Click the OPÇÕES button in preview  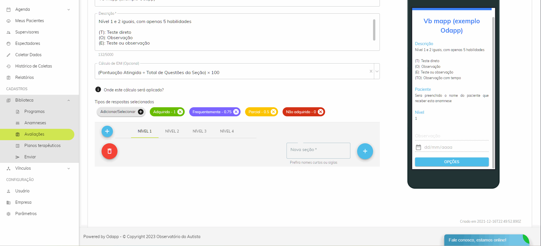[x=452, y=162]
